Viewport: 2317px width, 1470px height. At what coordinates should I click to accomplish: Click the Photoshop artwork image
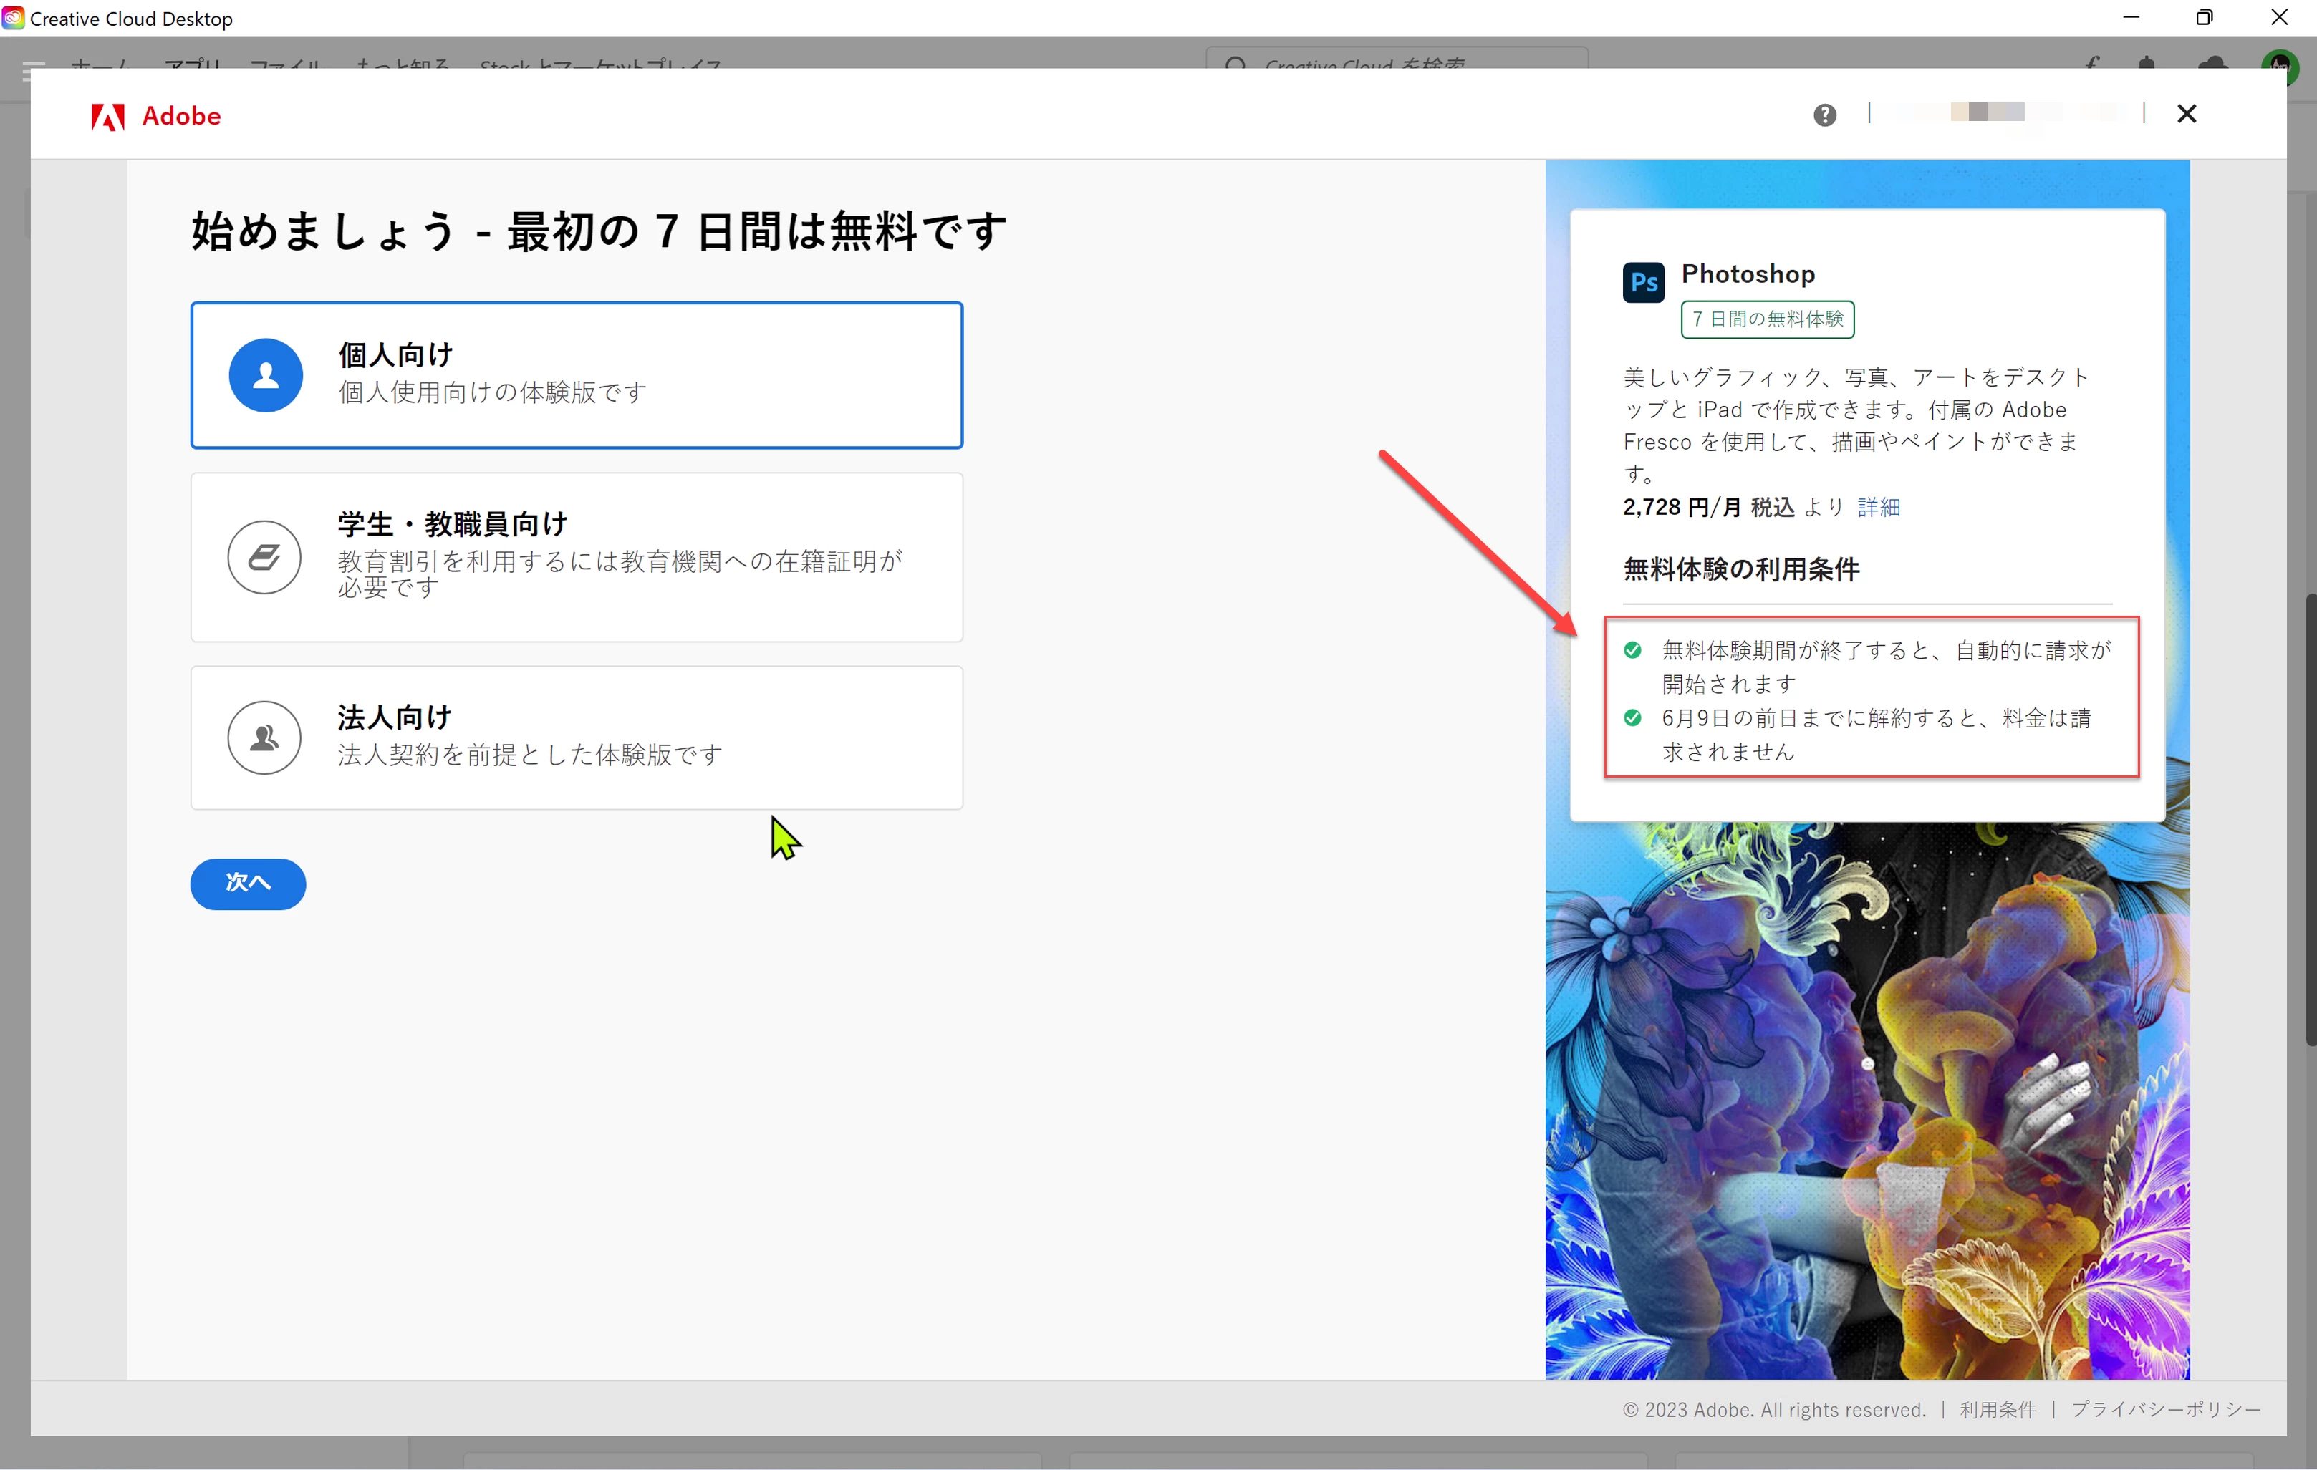[1866, 1106]
